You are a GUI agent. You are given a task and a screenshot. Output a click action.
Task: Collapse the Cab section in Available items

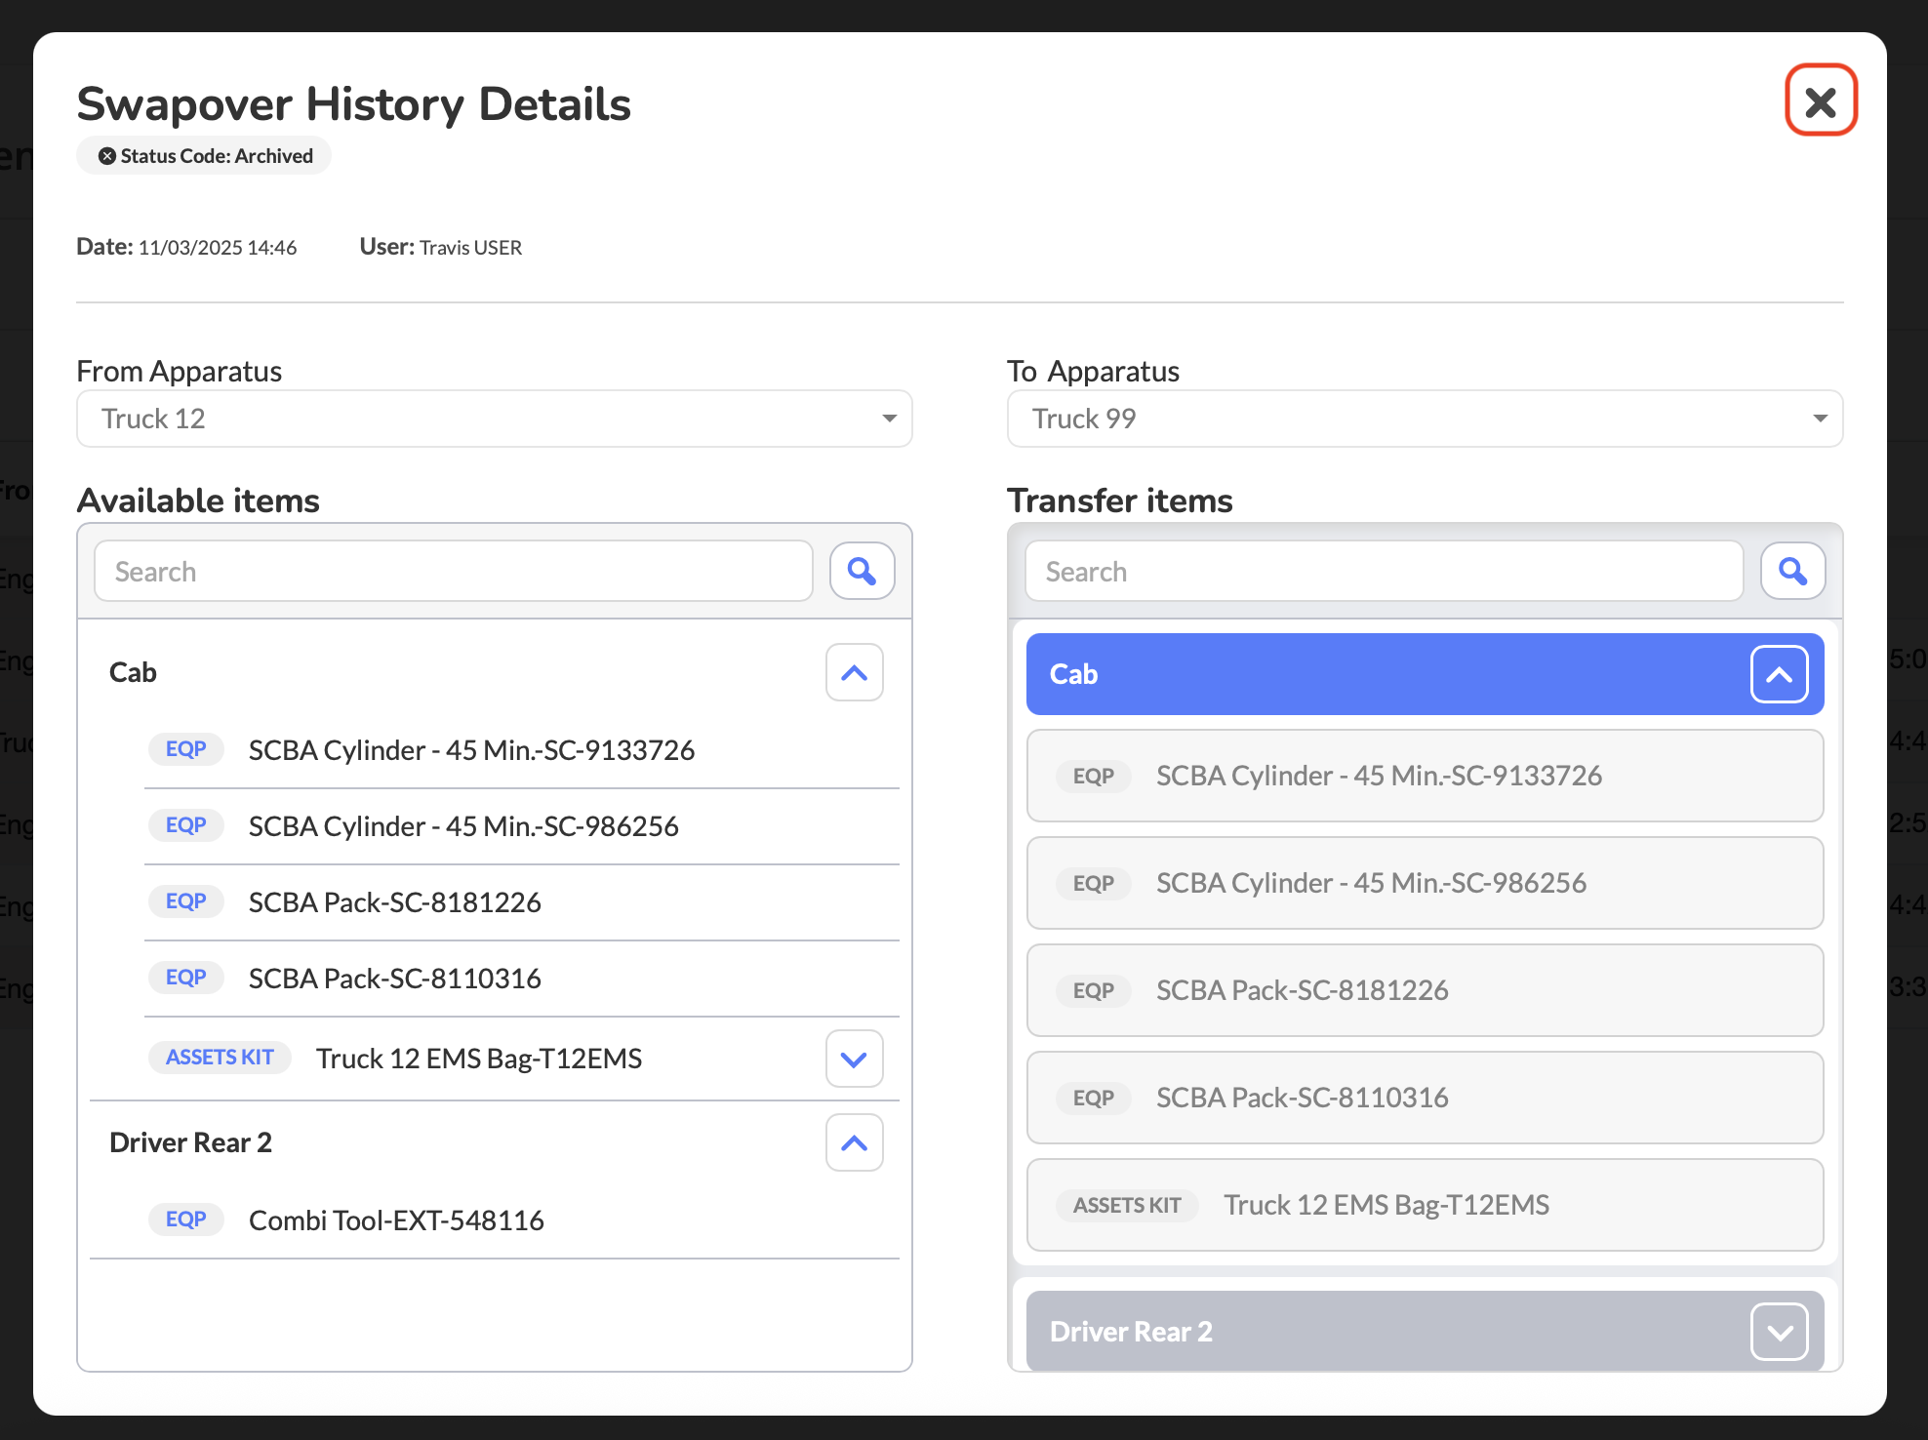[854, 672]
